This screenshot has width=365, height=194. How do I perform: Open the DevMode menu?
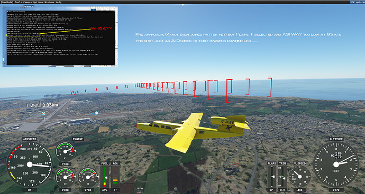tap(7, 2)
